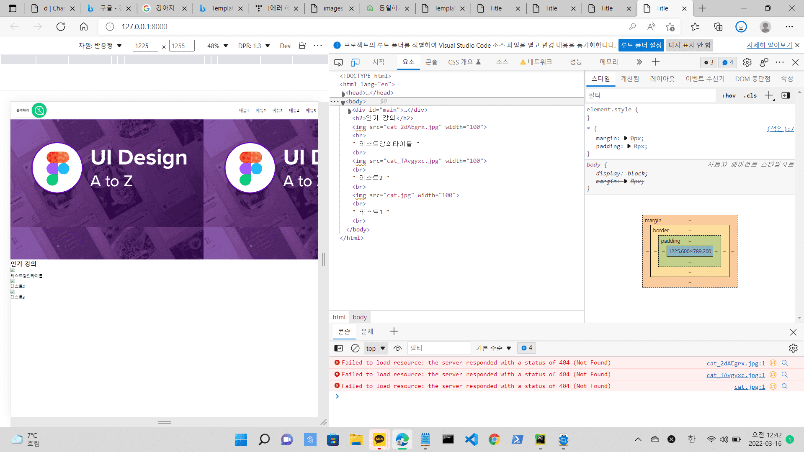The height and width of the screenshot is (452, 804).
Task: Click the new style rule plus icon
Action: (x=769, y=95)
